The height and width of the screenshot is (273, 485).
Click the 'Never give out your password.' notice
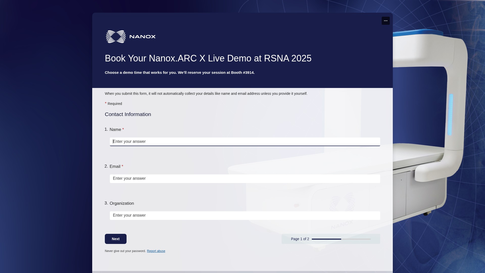point(125,251)
